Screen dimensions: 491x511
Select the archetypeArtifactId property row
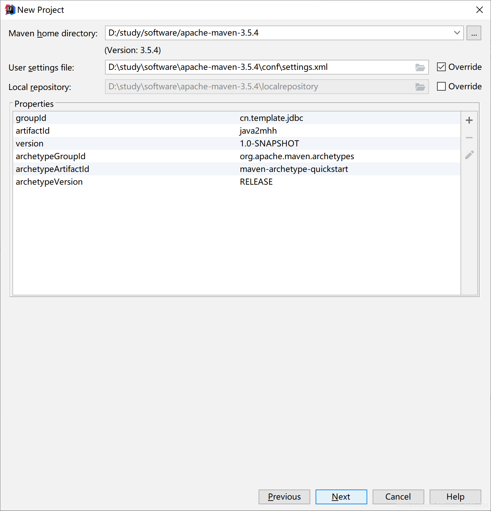pos(237,169)
